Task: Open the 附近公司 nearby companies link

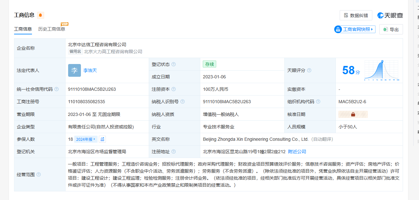Action: point(297,152)
